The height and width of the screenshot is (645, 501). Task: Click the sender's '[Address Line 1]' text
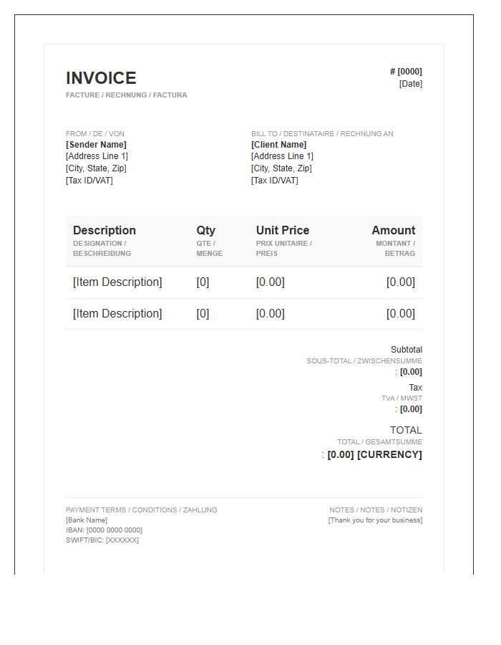(x=97, y=156)
